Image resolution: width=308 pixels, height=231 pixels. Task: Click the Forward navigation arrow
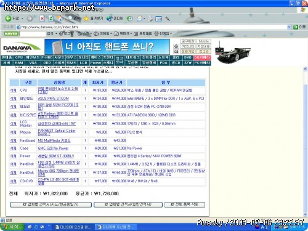coord(30,18)
